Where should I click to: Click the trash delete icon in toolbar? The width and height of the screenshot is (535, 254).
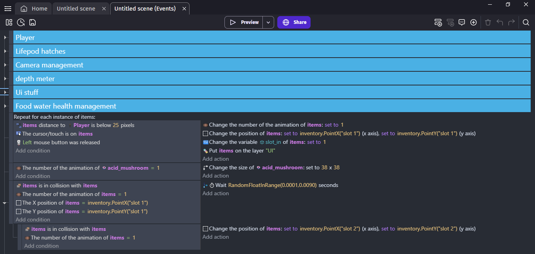(488, 22)
